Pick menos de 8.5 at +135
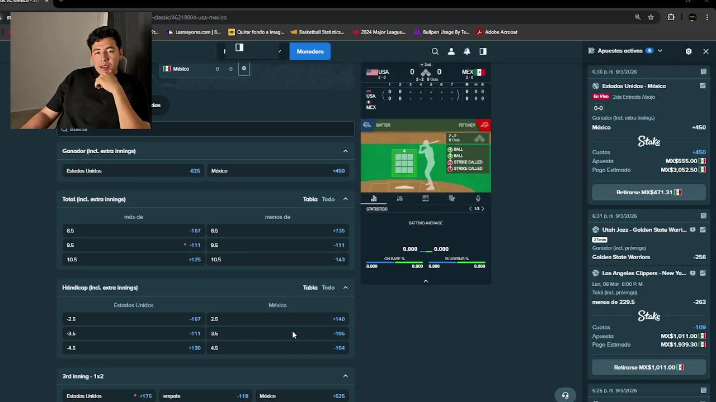This screenshot has height=402, width=716. (x=278, y=231)
